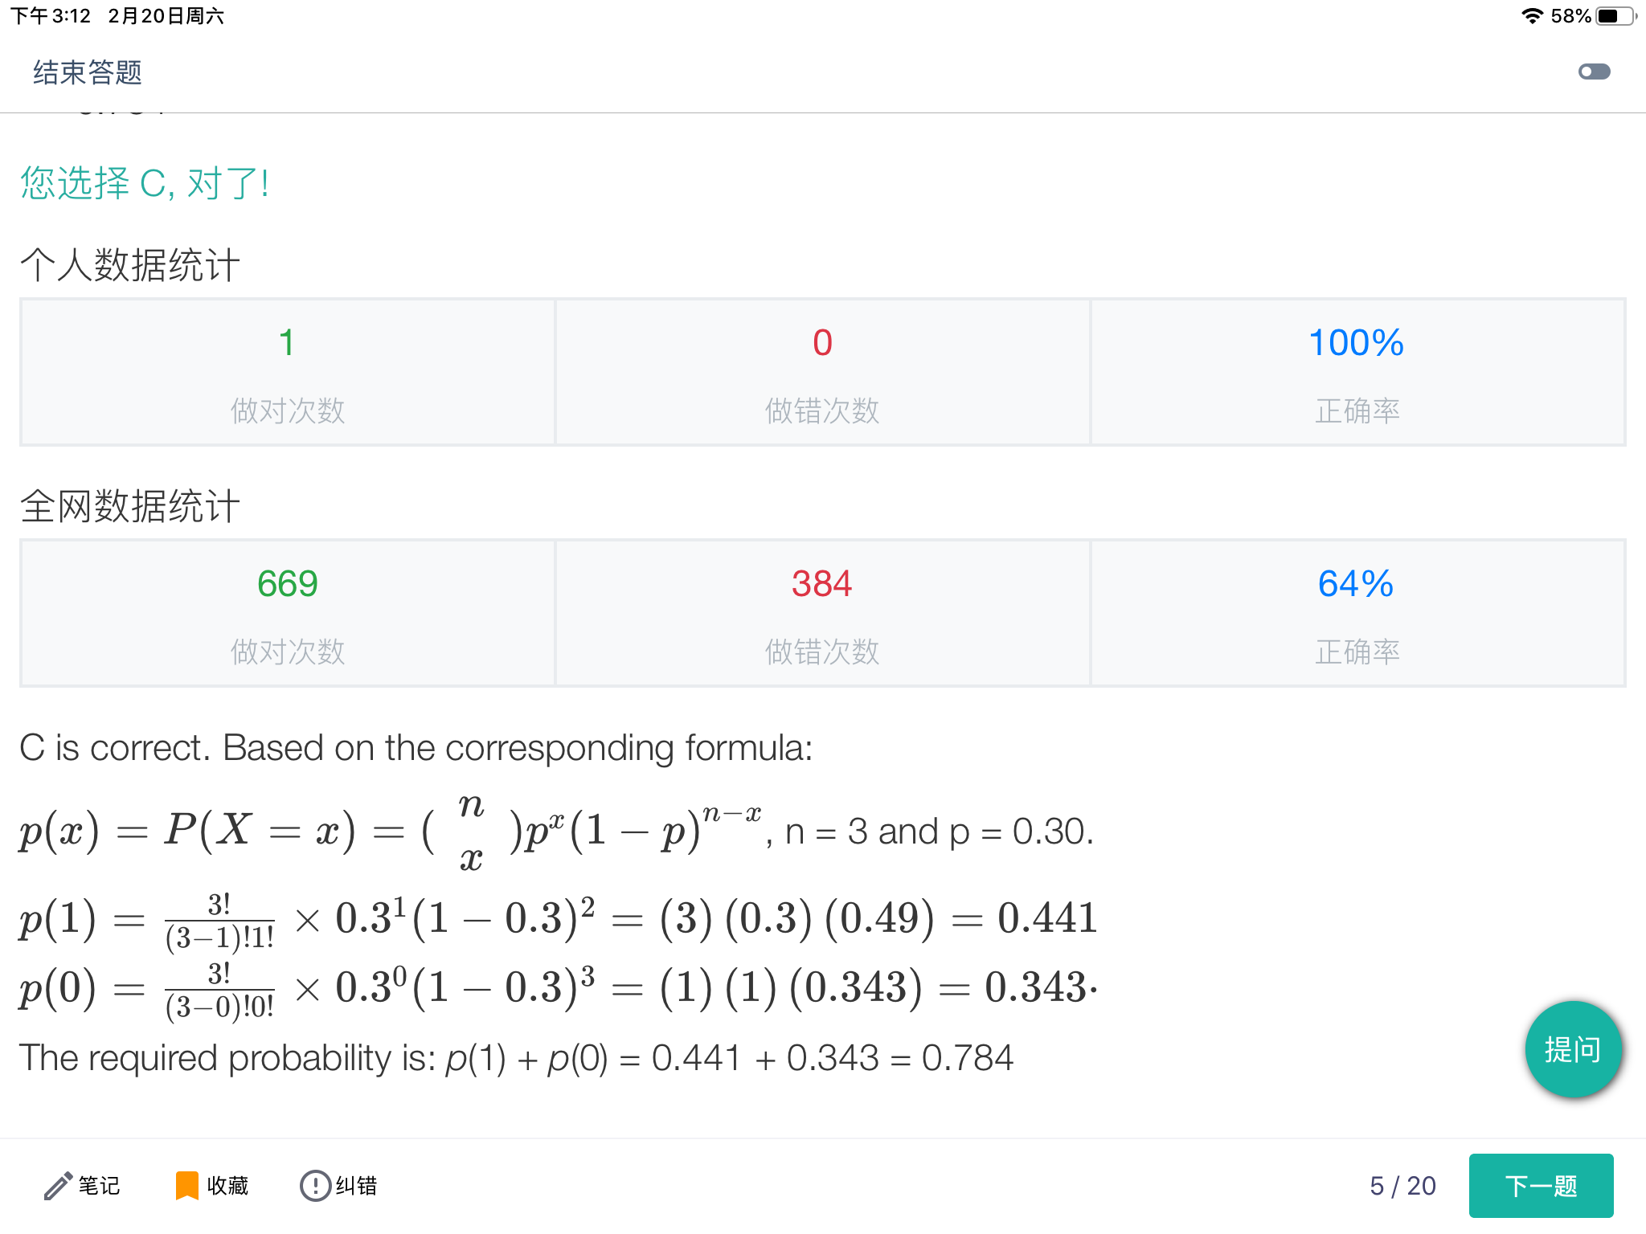Open the 提问 floating button
This screenshot has height=1234, width=1646.
(x=1573, y=1049)
